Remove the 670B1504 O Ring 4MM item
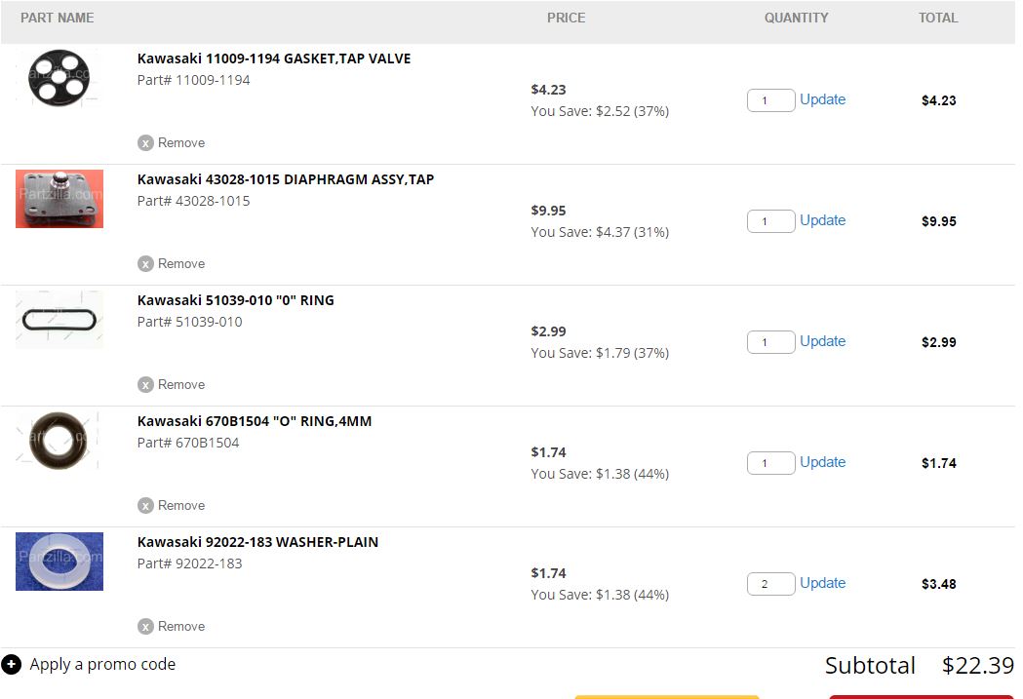 pos(172,505)
